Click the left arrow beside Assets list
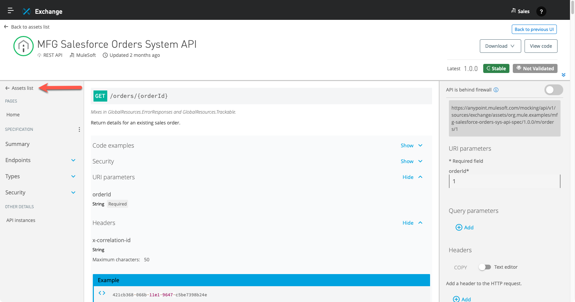This screenshot has height=302, width=575. point(7,88)
